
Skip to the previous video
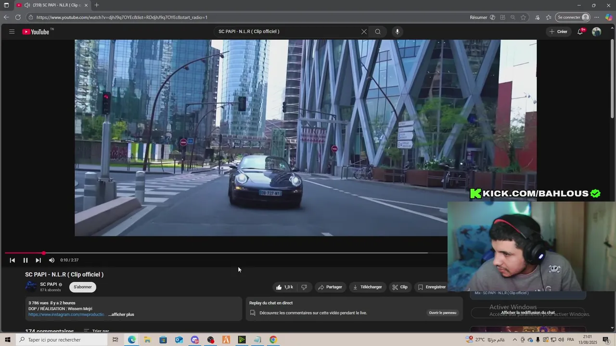pyautogui.click(x=13, y=260)
